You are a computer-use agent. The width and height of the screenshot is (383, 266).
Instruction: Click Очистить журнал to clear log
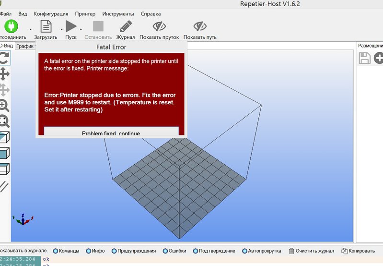(312, 251)
